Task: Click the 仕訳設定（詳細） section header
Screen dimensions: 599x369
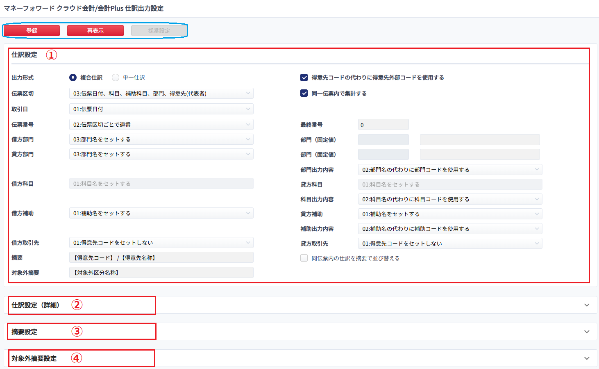Action: 300,305
